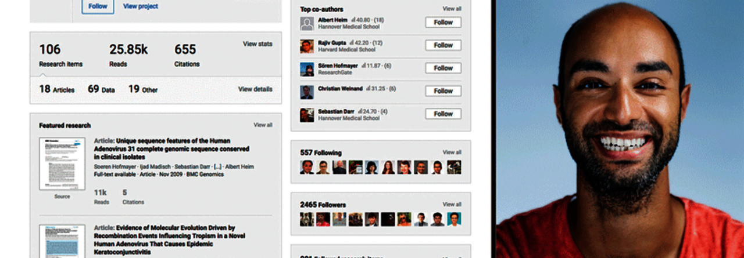Click Sören Hofmayer's avatar thumbnail
Screen dimensions: 744x258
(x=307, y=69)
